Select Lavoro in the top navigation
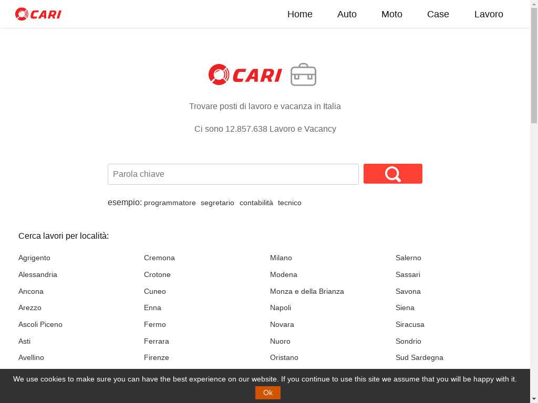Image resolution: width=538 pixels, height=403 pixels. [x=488, y=14]
